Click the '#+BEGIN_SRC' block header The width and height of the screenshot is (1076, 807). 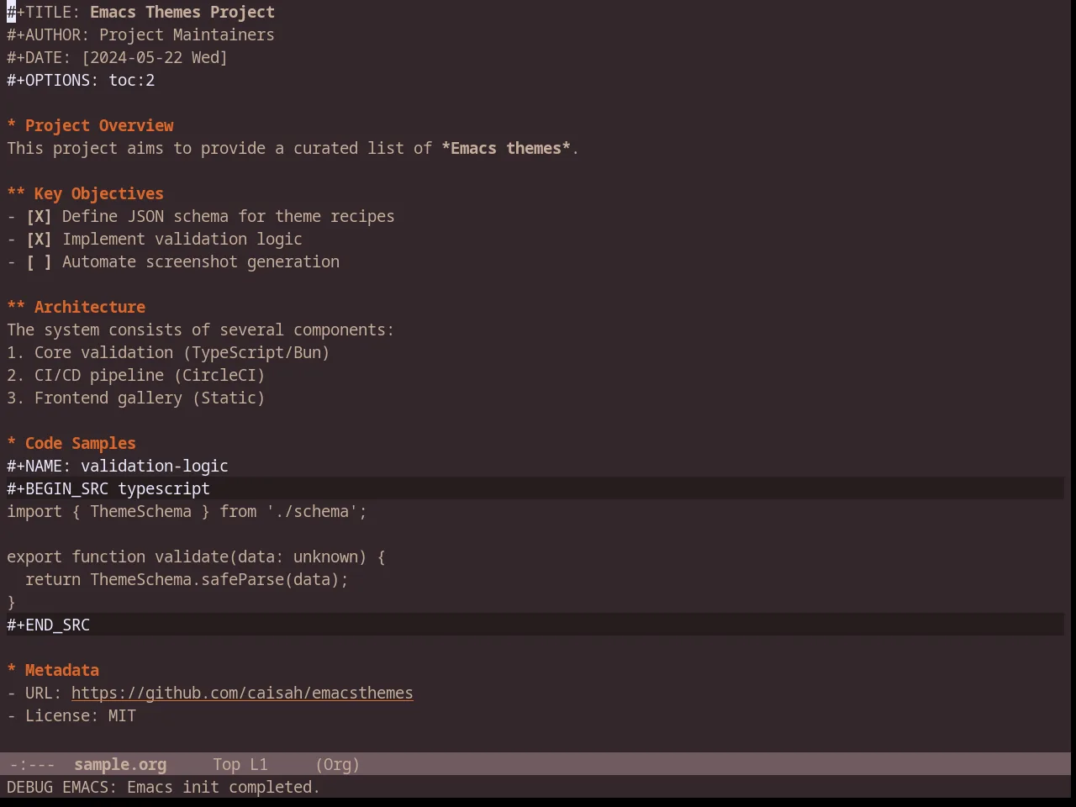coord(57,488)
